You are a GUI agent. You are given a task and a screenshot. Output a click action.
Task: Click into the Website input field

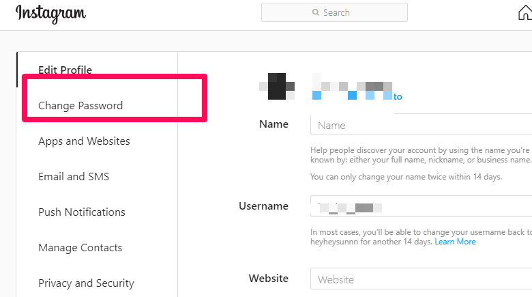point(421,279)
